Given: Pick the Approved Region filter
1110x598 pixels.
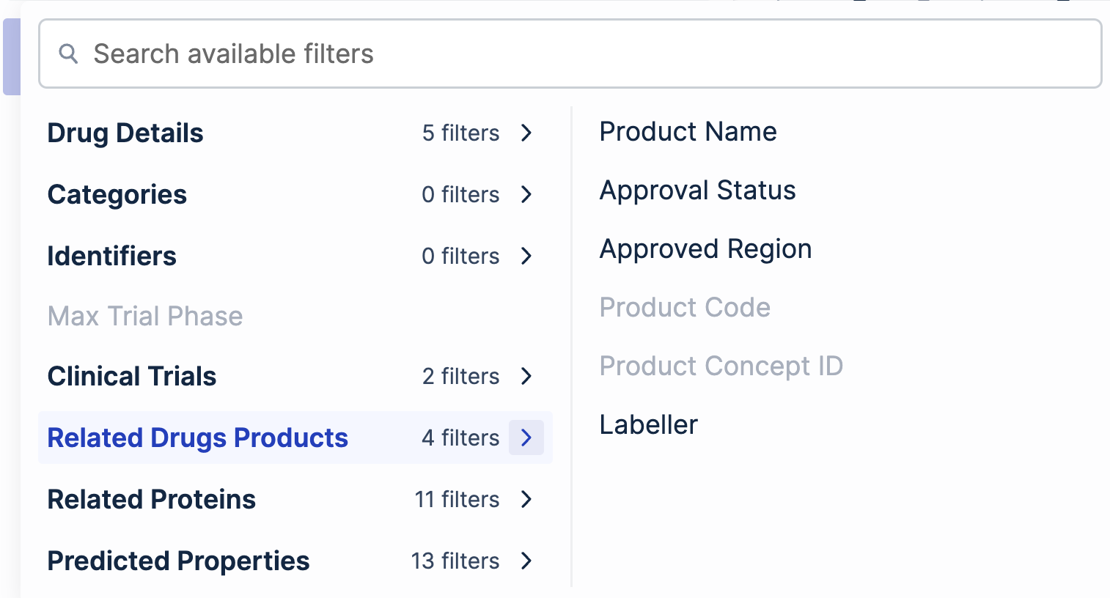Looking at the screenshot, I should click(x=705, y=249).
